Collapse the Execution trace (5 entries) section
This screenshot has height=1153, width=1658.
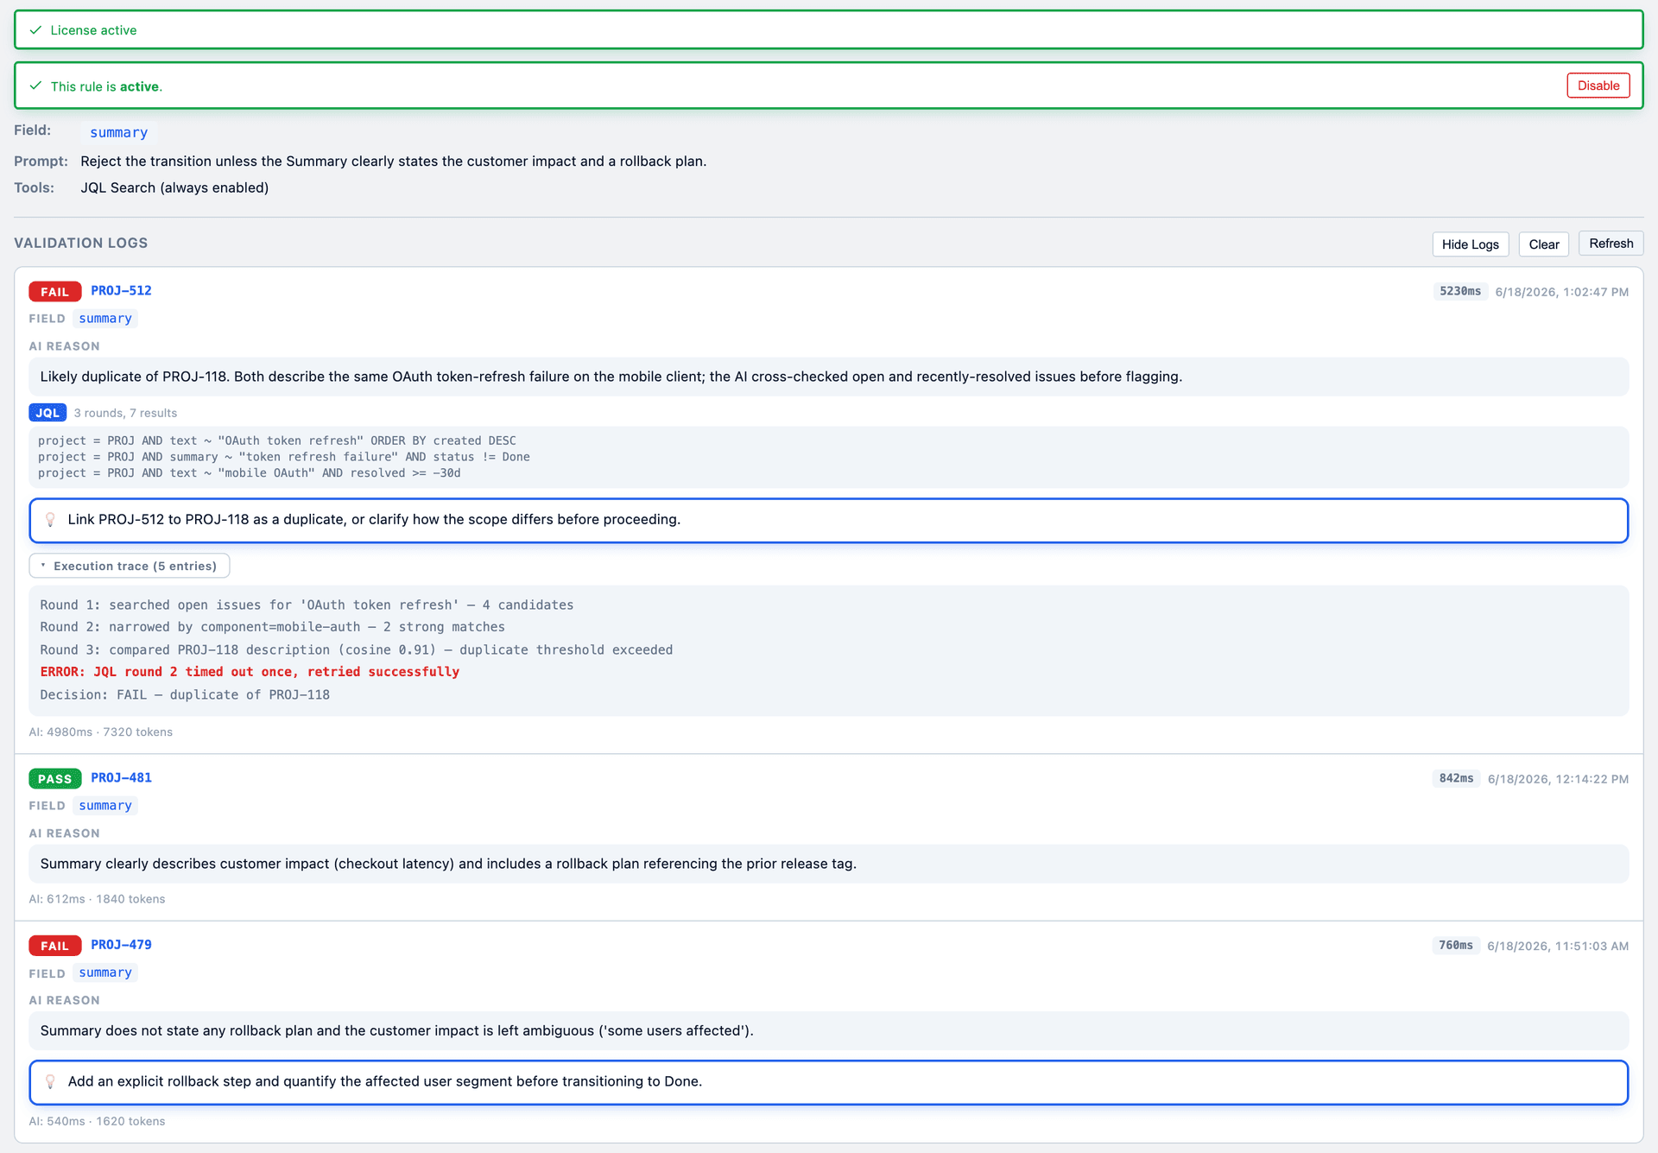[x=130, y=566]
